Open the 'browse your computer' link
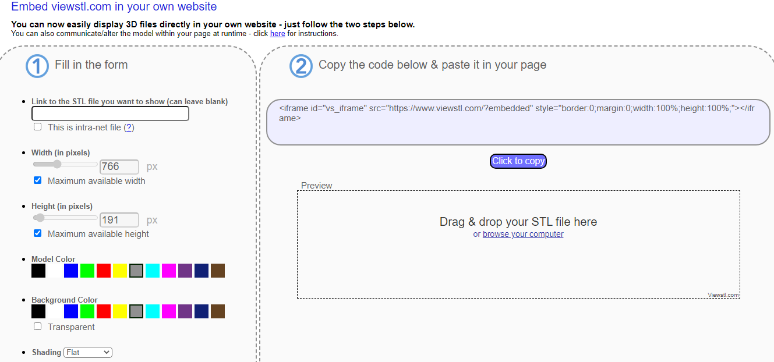Screen dimensions: 774x362 pos(523,234)
